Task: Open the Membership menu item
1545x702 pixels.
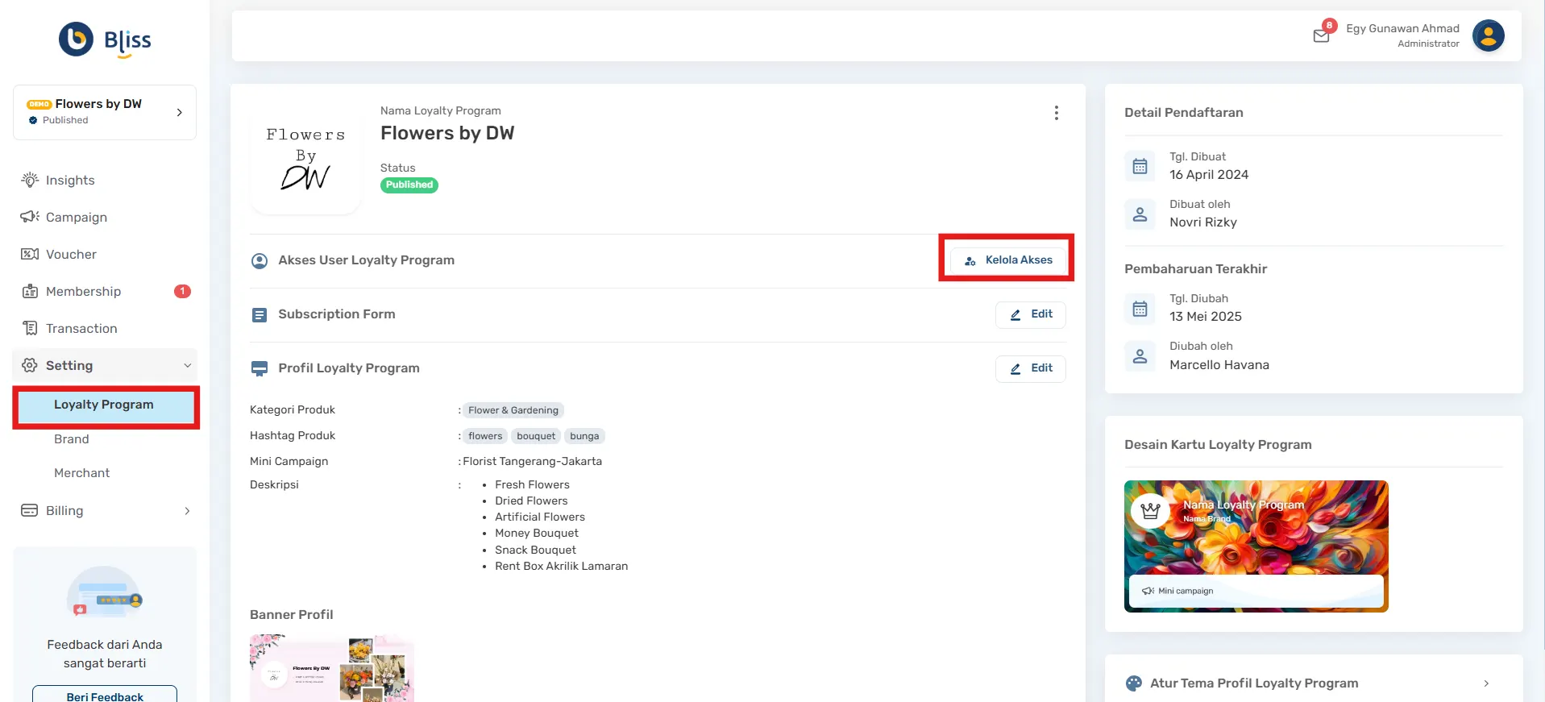Action: tap(83, 291)
